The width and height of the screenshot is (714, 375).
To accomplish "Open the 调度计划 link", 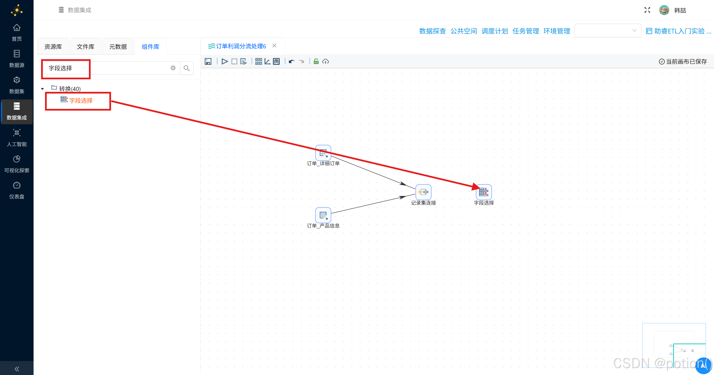I will click(494, 31).
